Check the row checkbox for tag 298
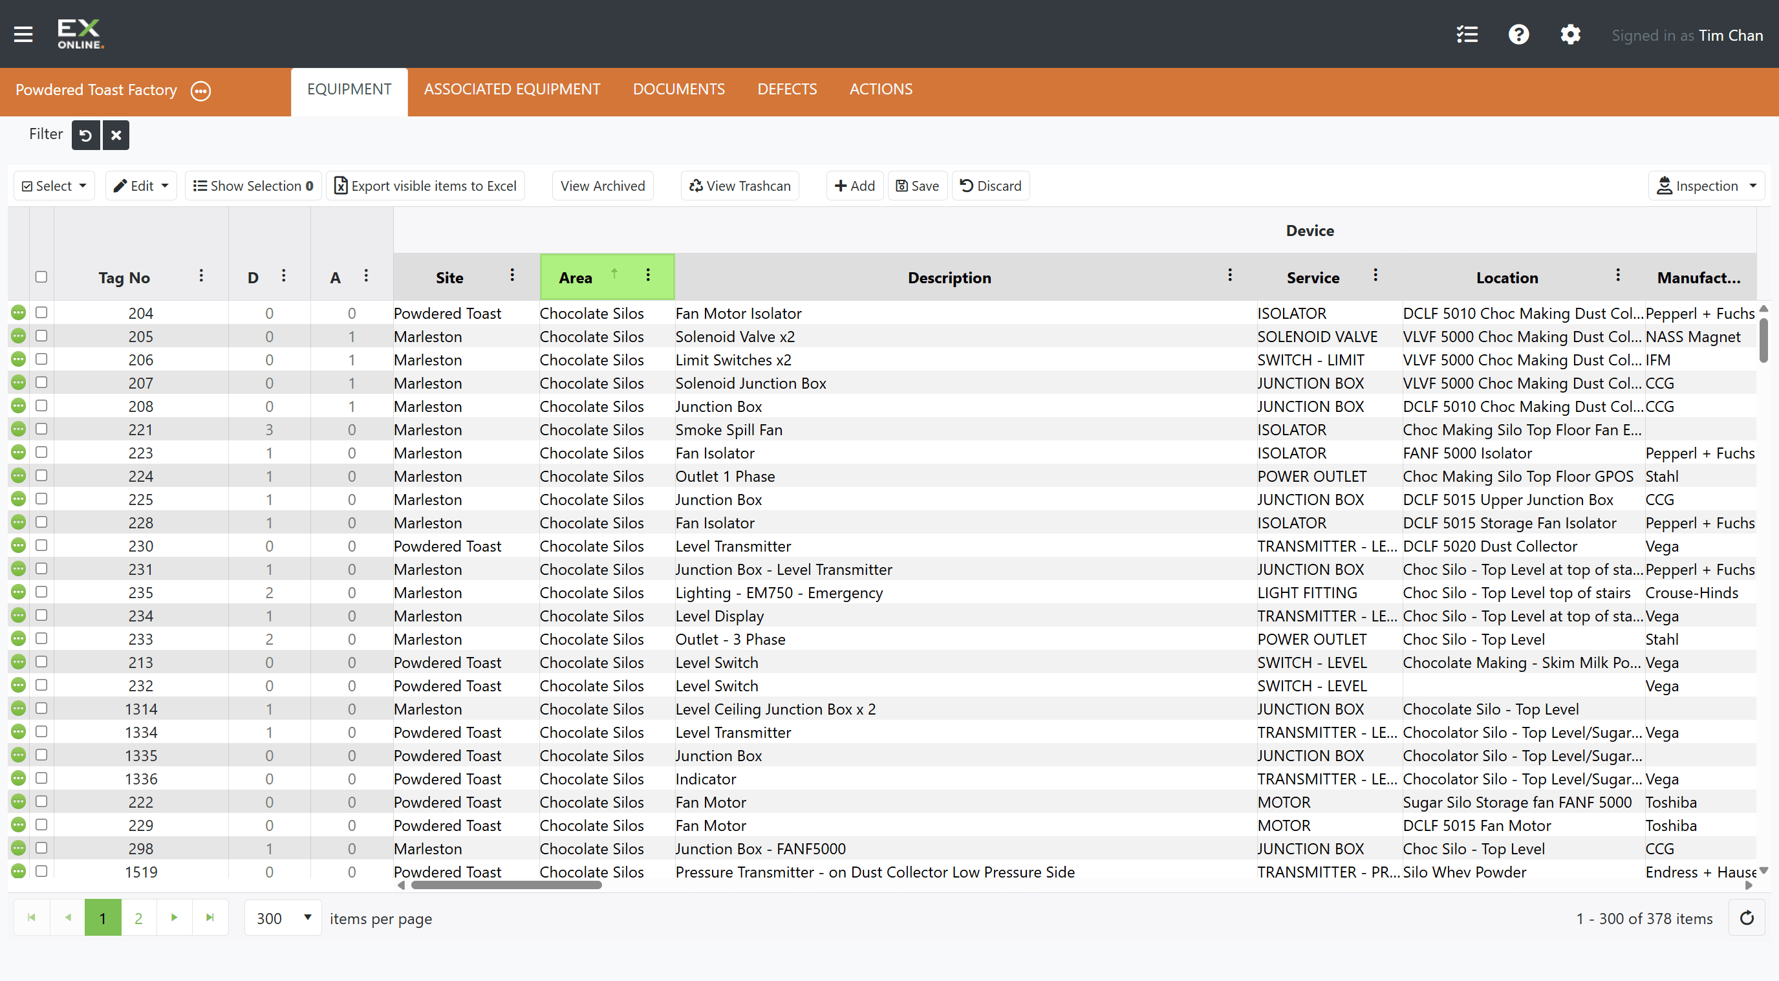 tap(41, 848)
